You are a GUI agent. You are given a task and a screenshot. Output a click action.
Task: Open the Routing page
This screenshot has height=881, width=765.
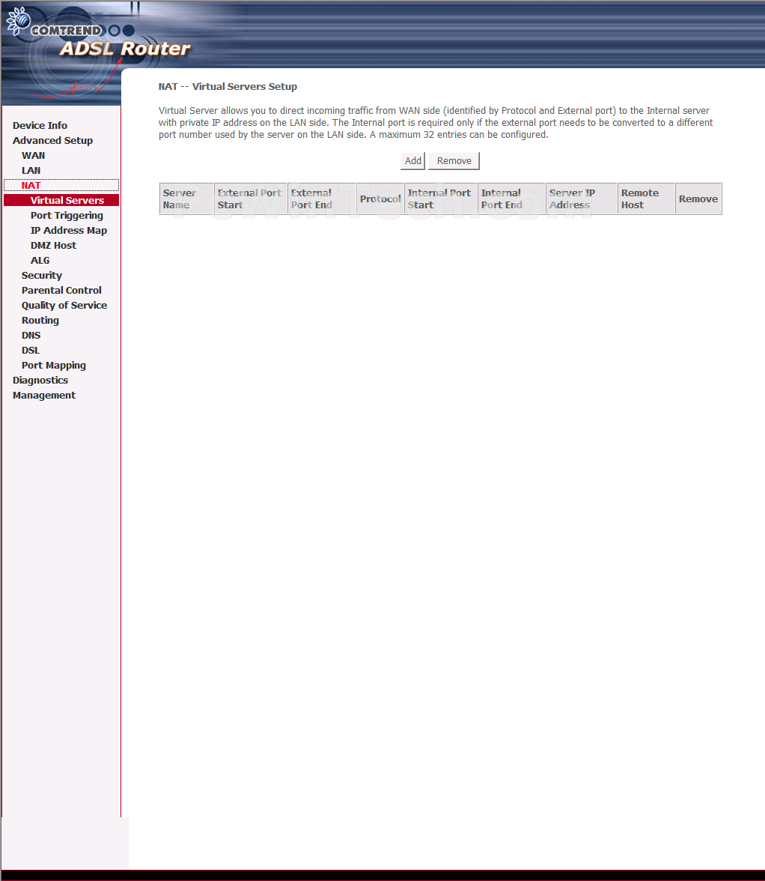[40, 321]
